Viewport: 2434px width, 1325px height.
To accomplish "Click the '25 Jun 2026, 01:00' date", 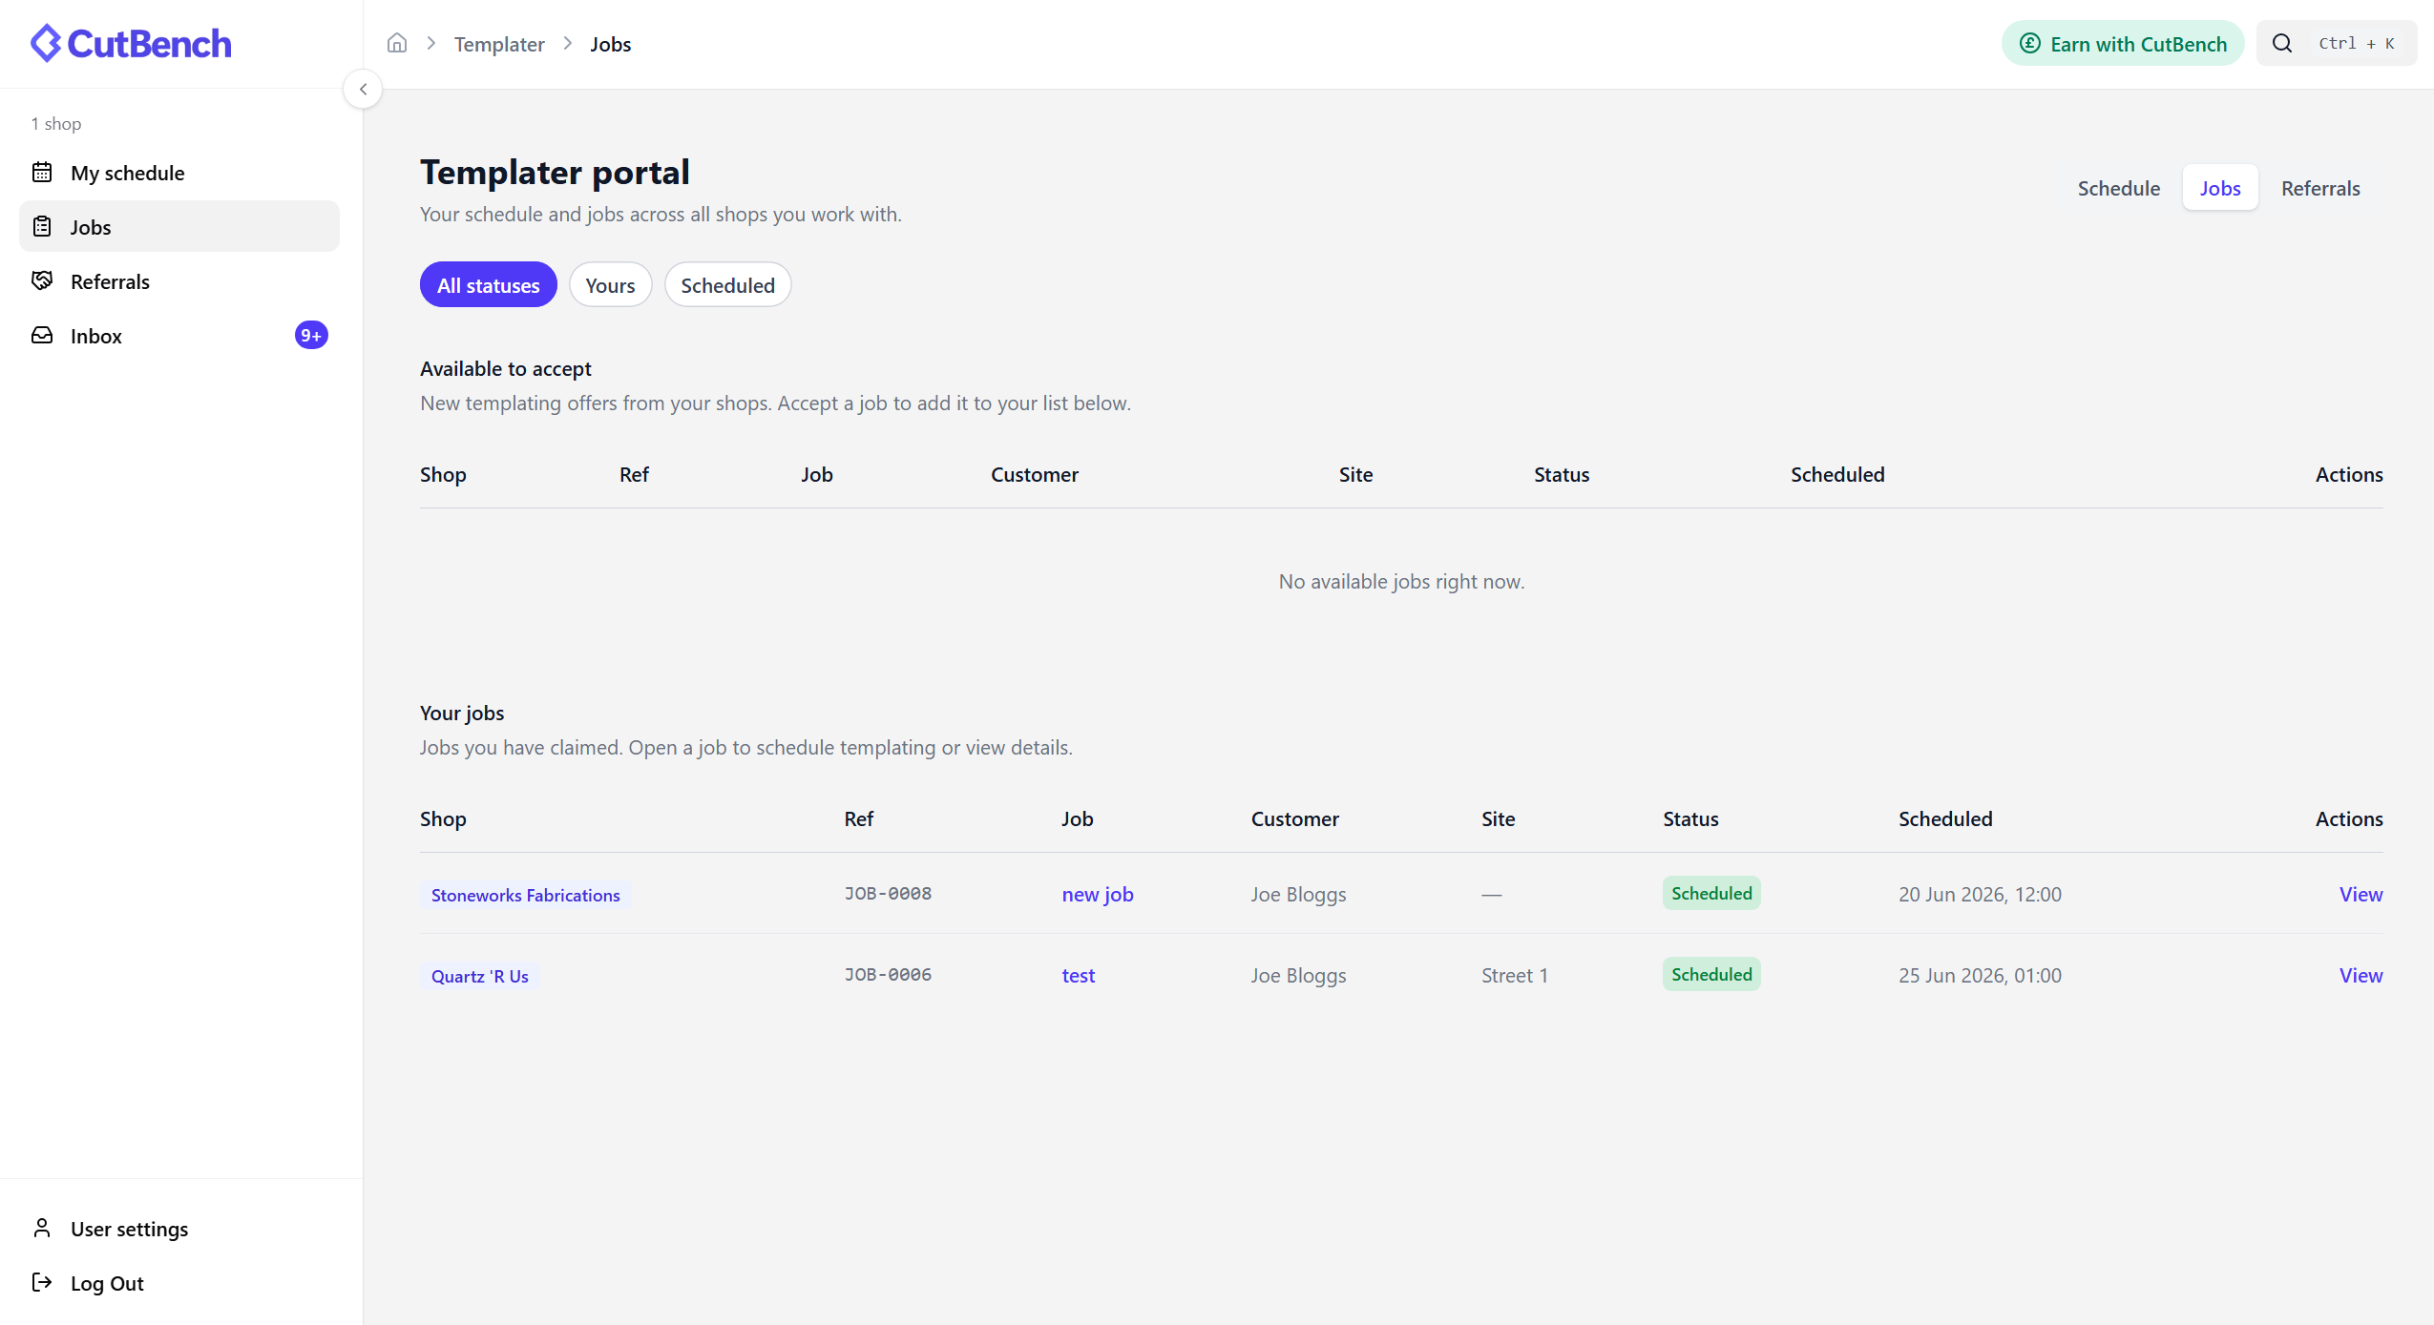I will 1980,975.
